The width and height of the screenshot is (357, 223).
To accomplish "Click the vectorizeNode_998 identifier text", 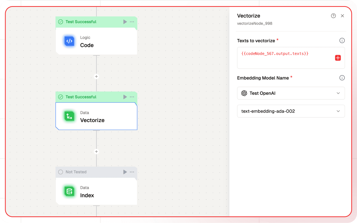I will pyautogui.click(x=255, y=23).
